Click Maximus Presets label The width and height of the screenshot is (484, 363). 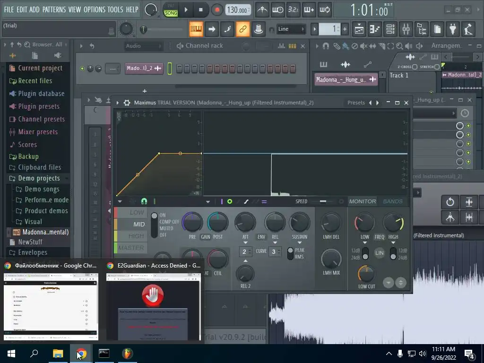[356, 103]
